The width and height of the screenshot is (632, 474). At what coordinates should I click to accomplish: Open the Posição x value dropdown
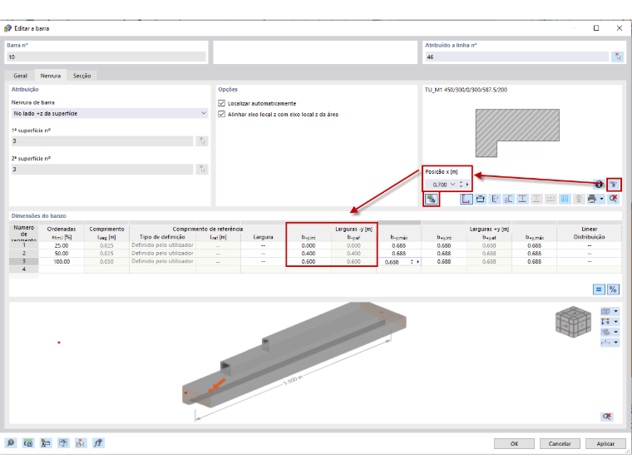pos(453,185)
